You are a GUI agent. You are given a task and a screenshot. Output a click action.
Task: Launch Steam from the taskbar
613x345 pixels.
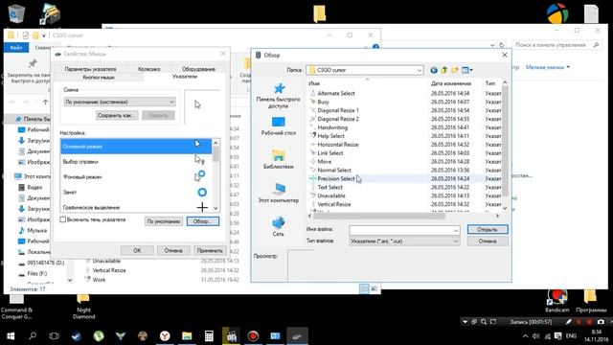(x=77, y=336)
